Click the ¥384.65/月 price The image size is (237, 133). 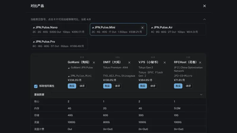(145, 80)
